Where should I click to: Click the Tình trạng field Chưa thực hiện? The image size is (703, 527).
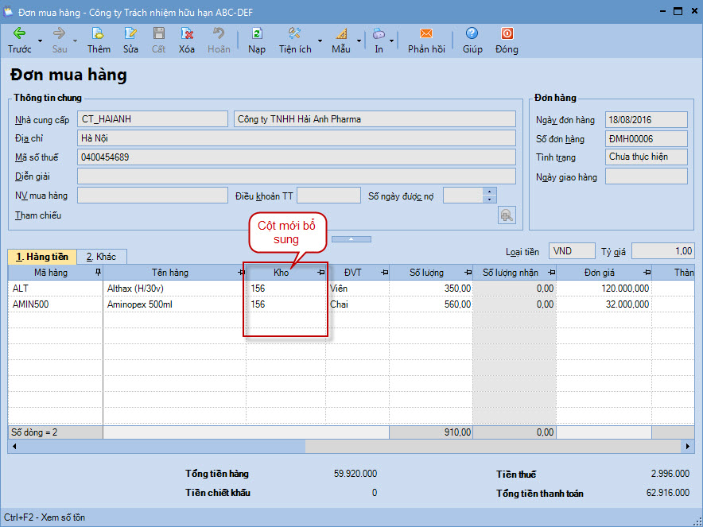(x=646, y=157)
